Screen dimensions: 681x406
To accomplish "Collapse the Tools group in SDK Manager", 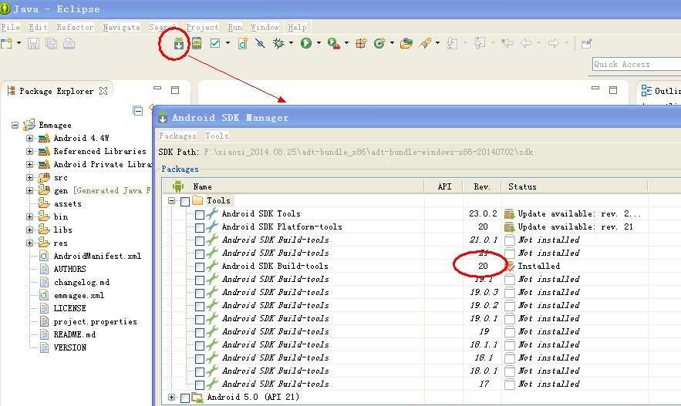I will coord(171,201).
